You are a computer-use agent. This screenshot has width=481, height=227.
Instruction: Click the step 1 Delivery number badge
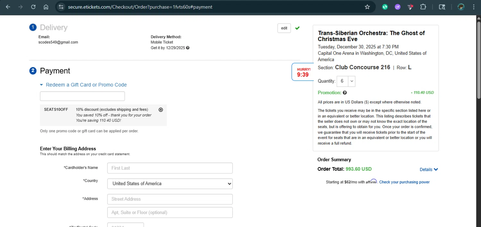[33, 28]
